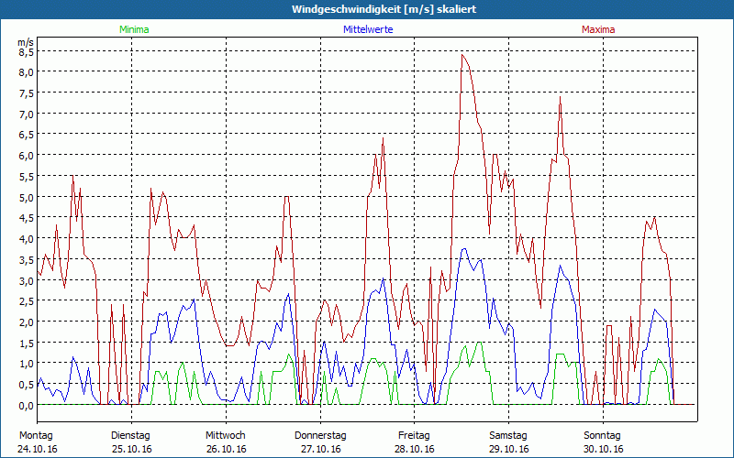This screenshot has width=734, height=458.
Task: Click the 4,5 value on the y-axis
Action: coord(26,218)
